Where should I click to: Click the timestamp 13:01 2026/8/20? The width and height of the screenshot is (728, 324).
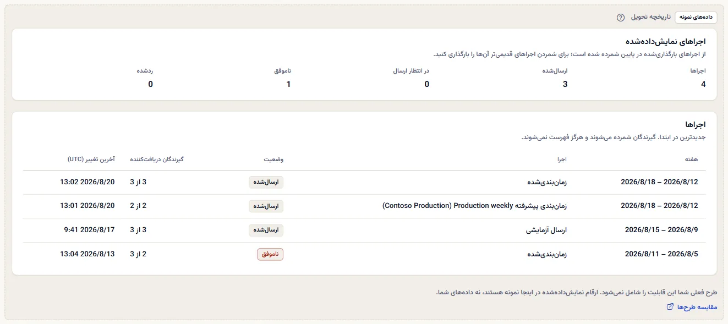tap(87, 206)
